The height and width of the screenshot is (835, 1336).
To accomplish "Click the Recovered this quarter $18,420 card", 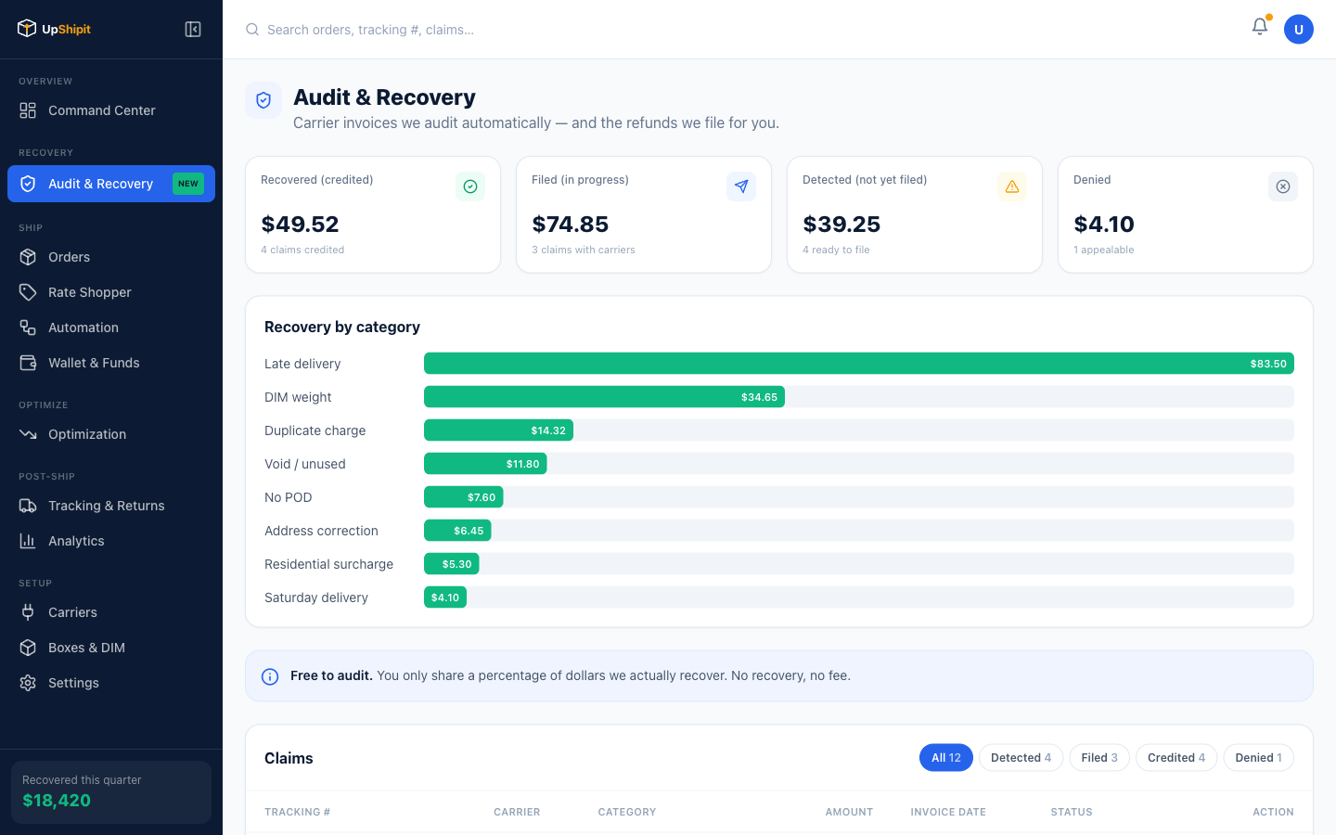I will [x=111, y=792].
